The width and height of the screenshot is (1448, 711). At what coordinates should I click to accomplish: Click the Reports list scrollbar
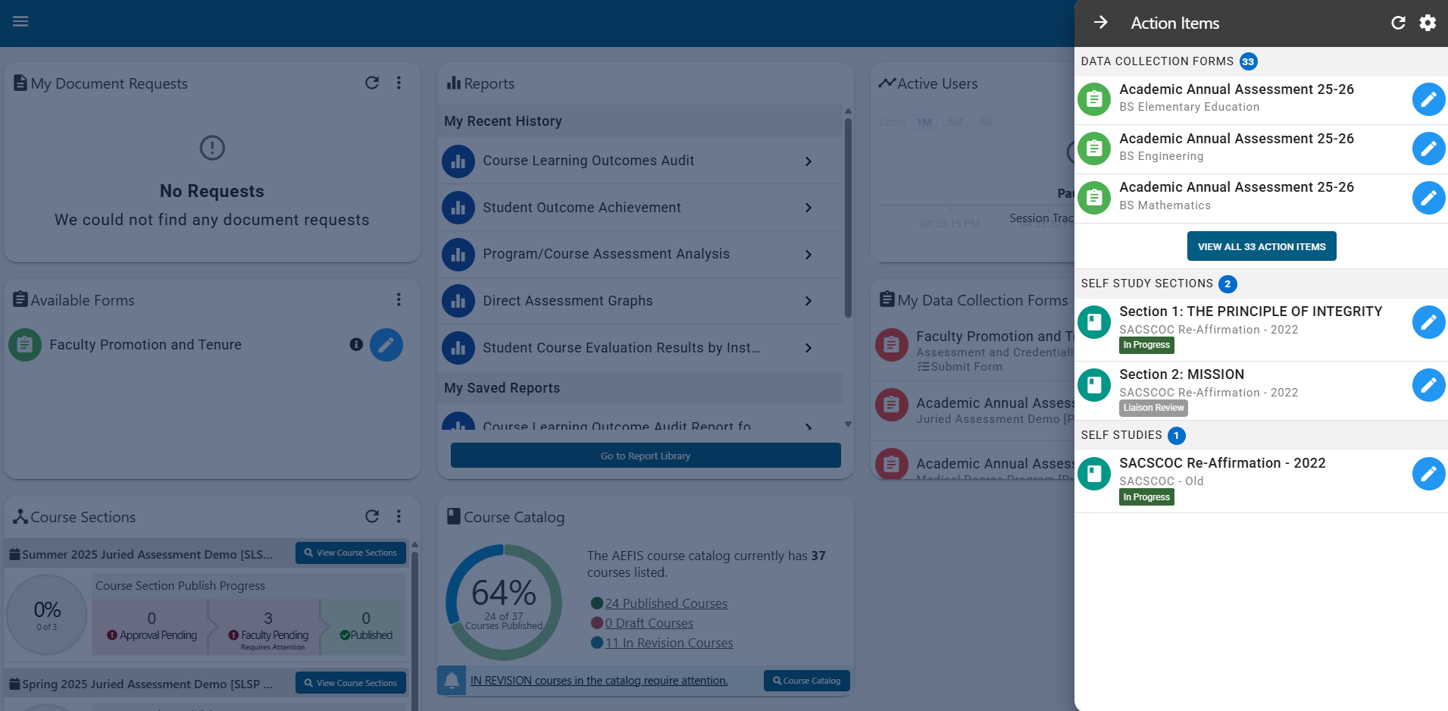(848, 216)
